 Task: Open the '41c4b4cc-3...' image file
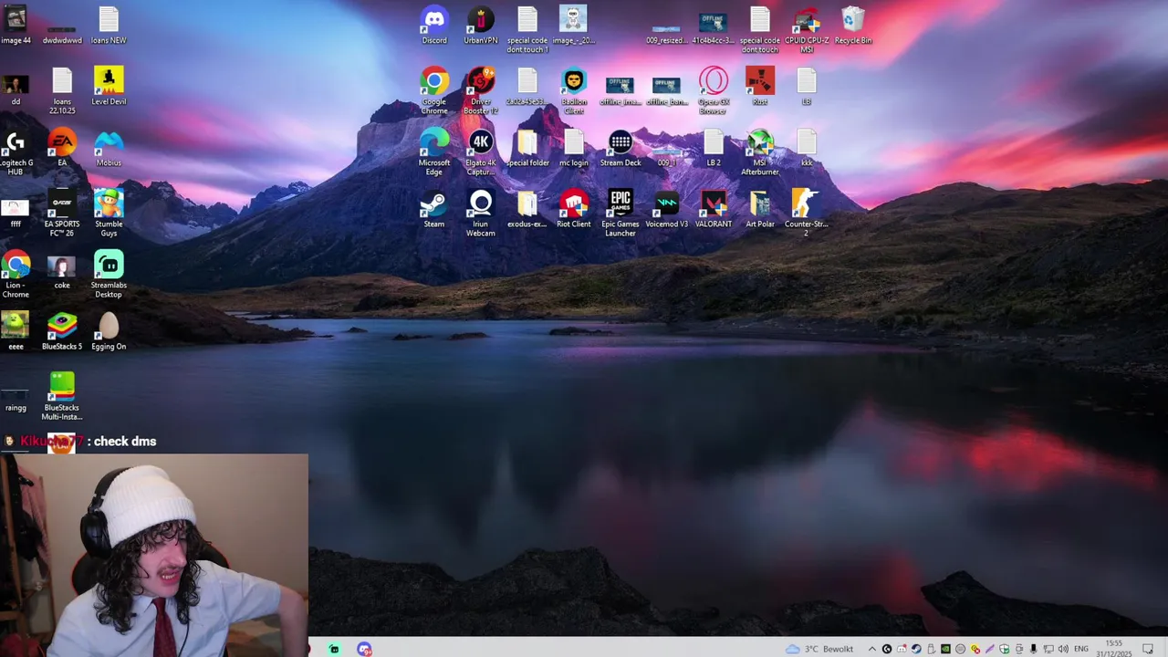click(714, 27)
